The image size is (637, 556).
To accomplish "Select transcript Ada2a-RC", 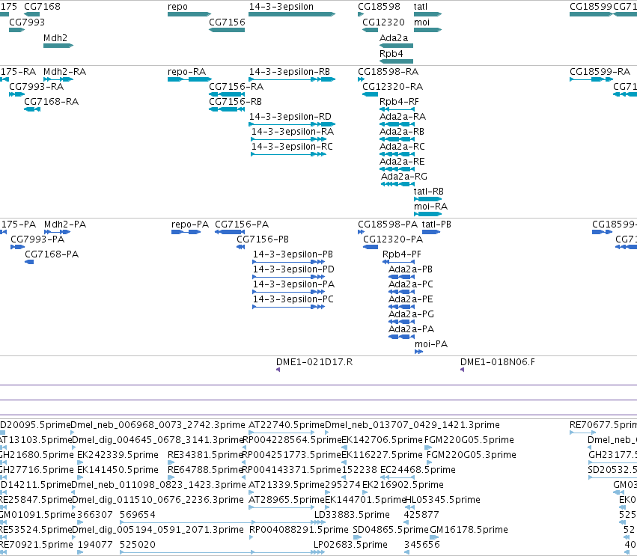I will [x=397, y=154].
